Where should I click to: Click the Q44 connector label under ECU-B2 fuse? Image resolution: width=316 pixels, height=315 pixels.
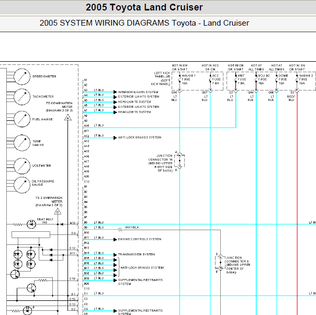251,93
